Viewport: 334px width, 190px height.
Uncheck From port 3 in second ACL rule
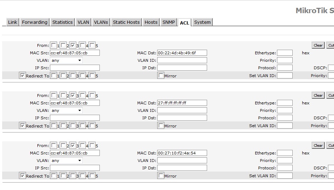click(x=73, y=95)
